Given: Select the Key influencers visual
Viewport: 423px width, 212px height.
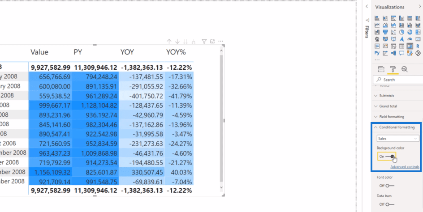Looking at the screenshot, I should (x=385, y=53).
